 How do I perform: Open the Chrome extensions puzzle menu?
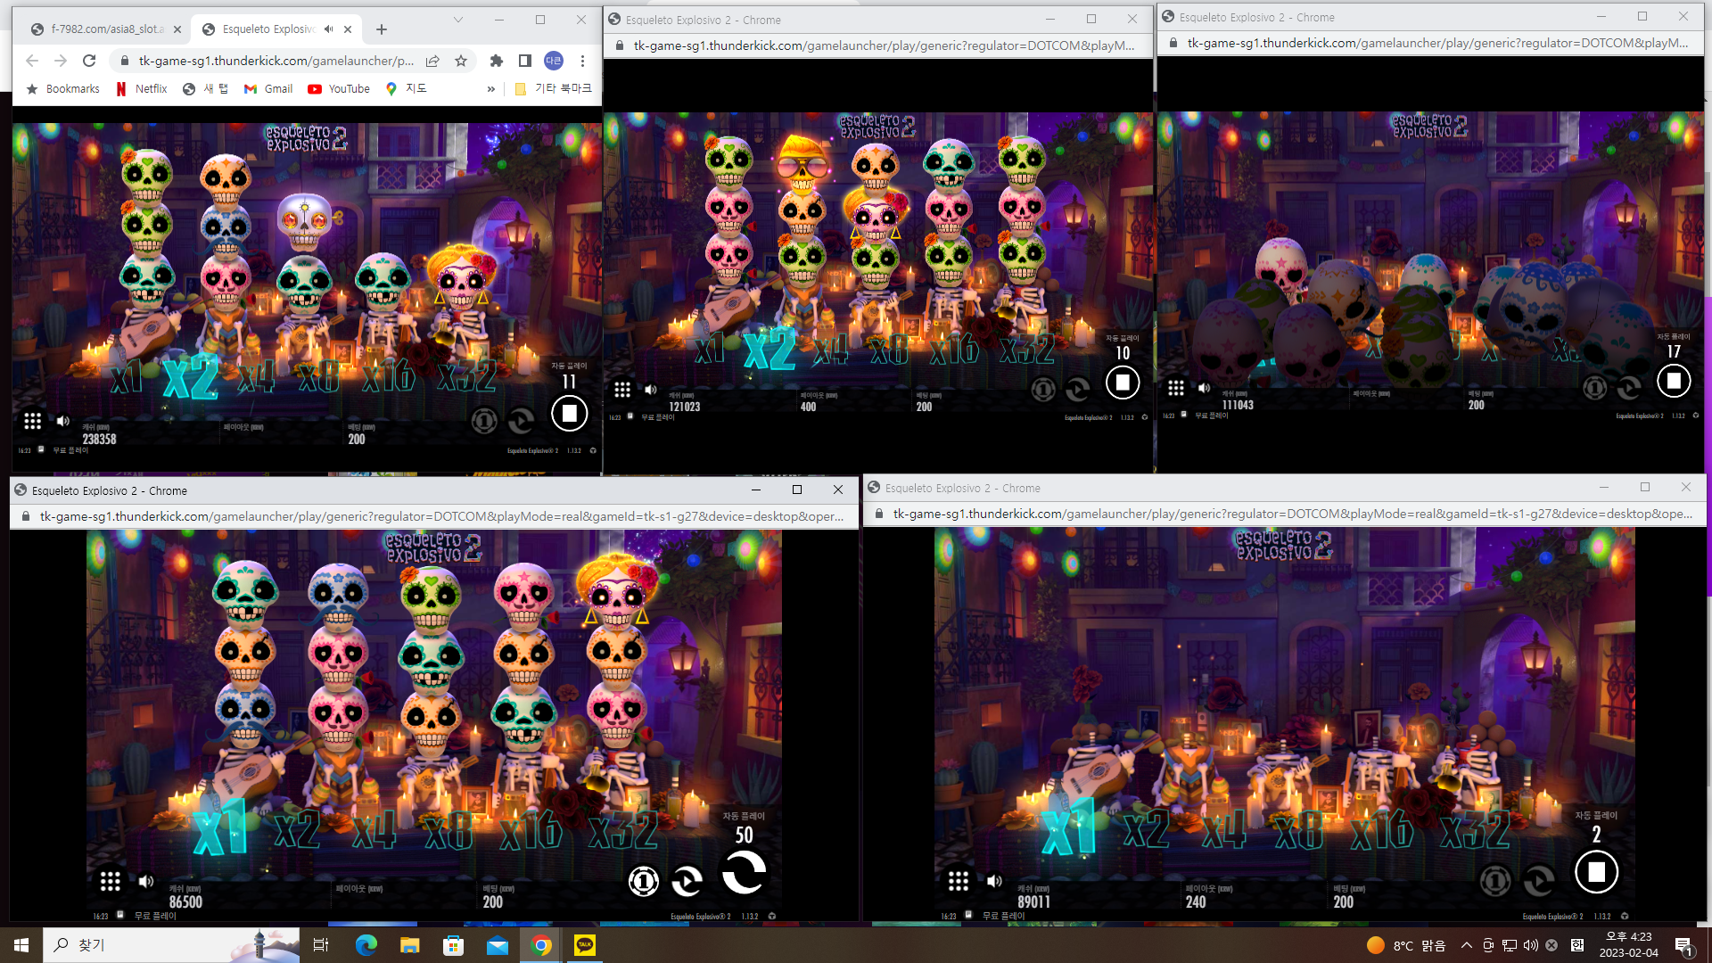pyautogui.click(x=497, y=61)
